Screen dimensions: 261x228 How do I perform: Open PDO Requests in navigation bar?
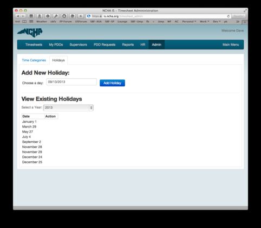[105, 45]
